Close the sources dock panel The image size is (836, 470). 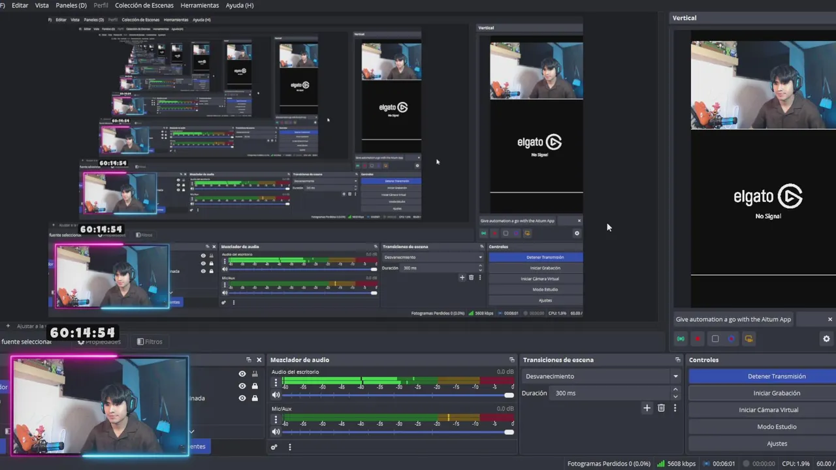pyautogui.click(x=259, y=360)
